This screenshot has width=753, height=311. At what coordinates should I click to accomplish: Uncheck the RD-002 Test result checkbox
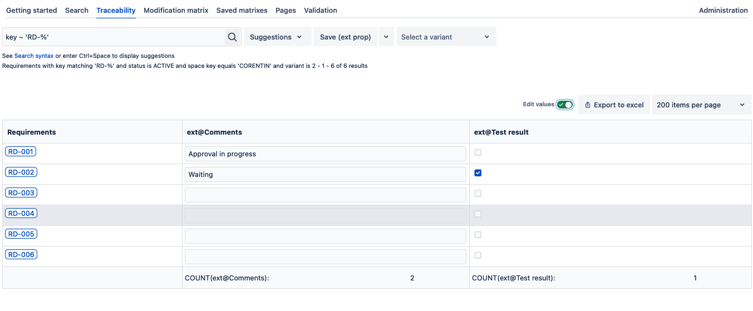pyautogui.click(x=478, y=173)
